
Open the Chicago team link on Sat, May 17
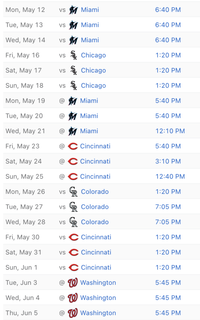pos(94,70)
